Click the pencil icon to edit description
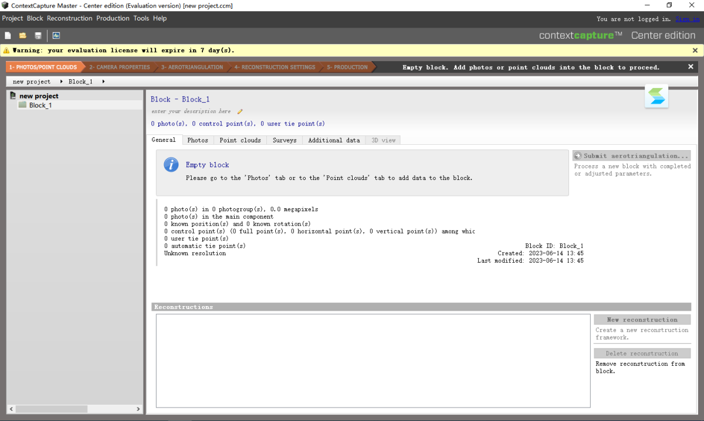This screenshot has width=704, height=421. tap(240, 111)
